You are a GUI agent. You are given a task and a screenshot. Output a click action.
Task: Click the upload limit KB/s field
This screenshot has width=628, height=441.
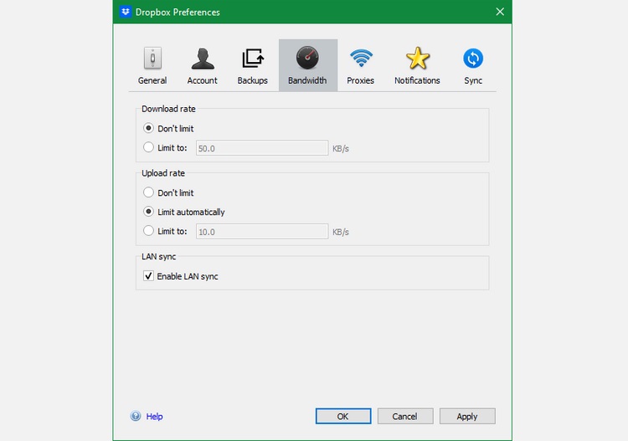(261, 232)
